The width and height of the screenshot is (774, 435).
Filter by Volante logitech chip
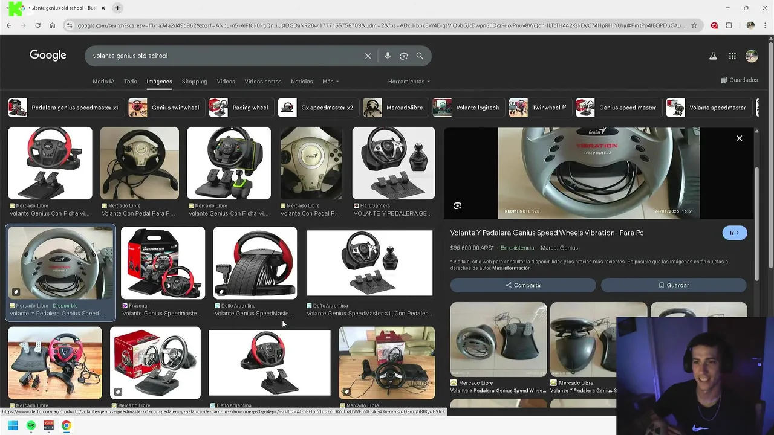coord(467,108)
